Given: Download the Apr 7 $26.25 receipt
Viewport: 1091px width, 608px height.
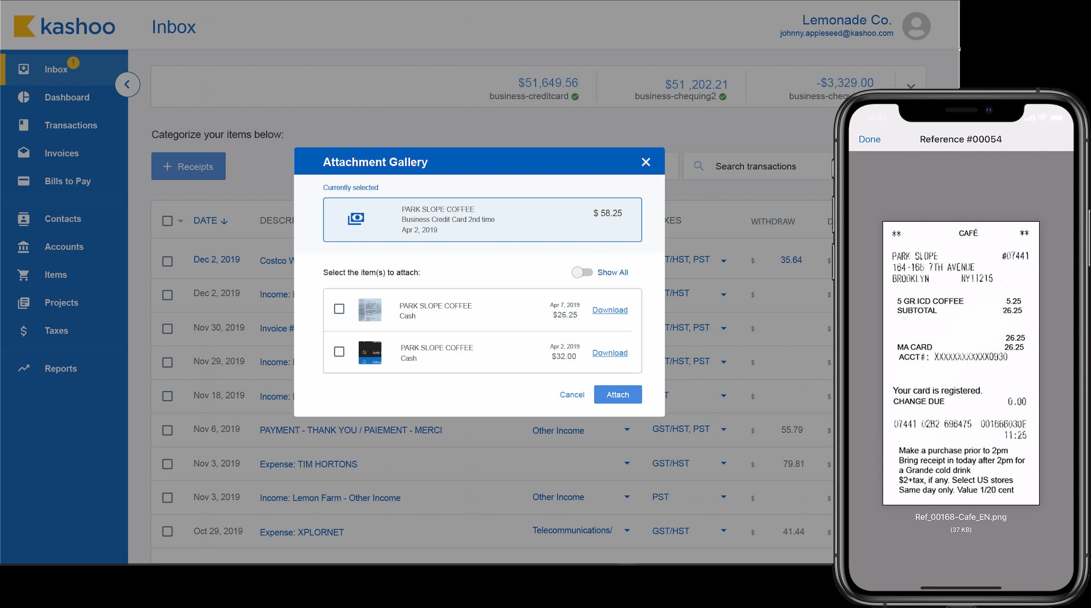Looking at the screenshot, I should click(x=610, y=310).
